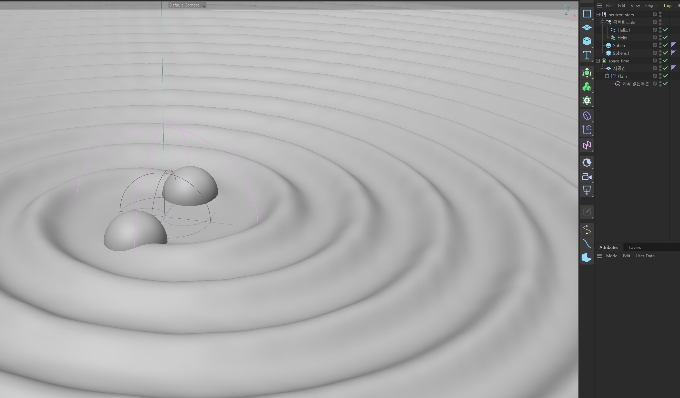
Task: Disable the space time green checkmark
Action: (665, 60)
